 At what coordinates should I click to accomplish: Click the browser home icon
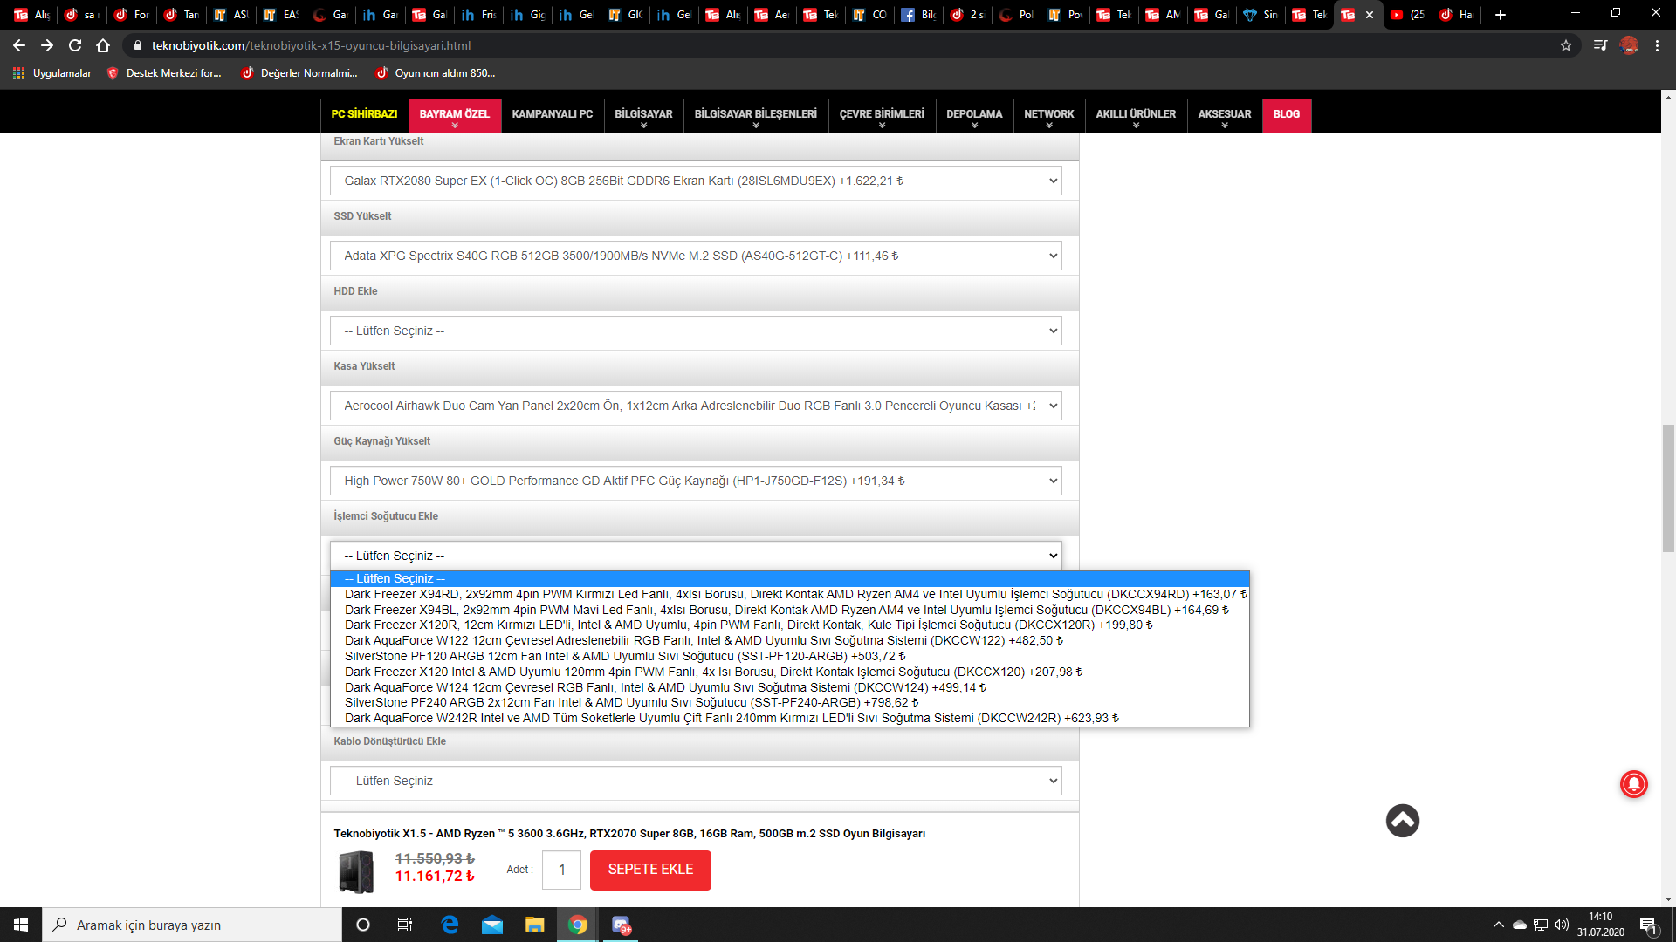tap(103, 45)
